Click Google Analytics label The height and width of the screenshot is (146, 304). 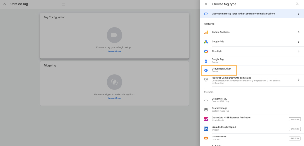(220, 32)
